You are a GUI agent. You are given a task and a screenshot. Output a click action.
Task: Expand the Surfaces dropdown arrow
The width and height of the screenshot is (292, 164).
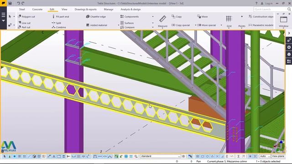coord(153,23)
